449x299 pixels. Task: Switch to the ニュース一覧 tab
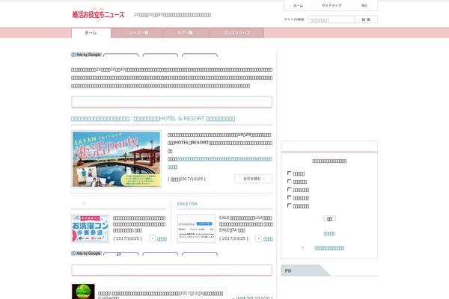click(x=137, y=33)
